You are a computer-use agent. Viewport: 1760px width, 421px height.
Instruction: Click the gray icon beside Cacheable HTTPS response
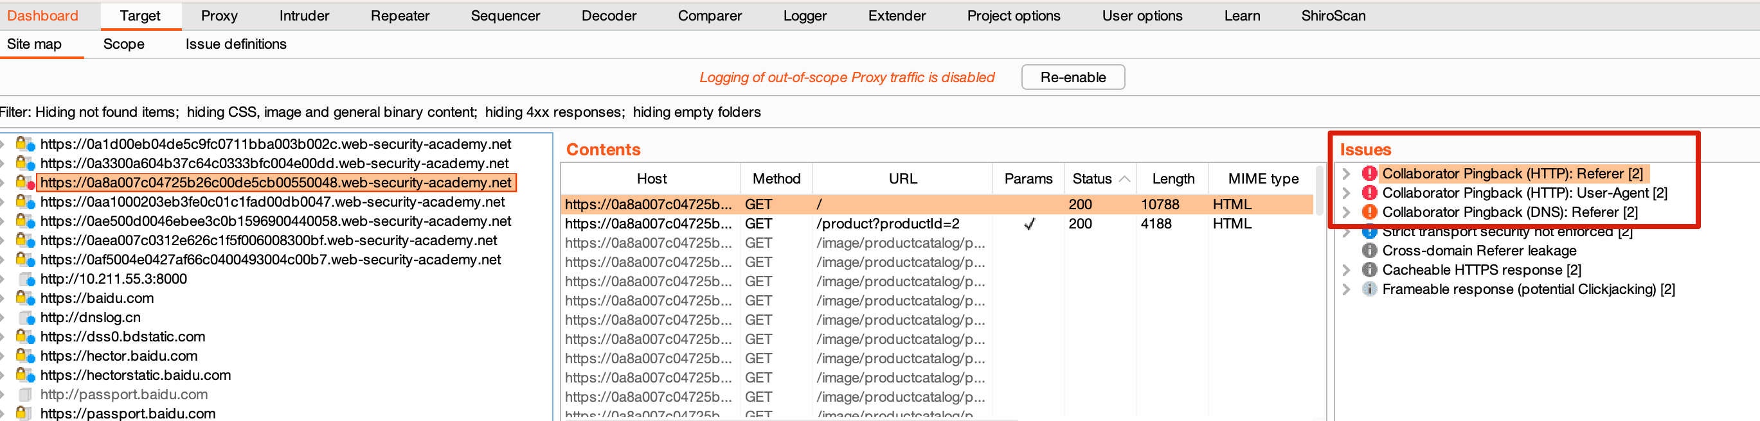click(x=1369, y=270)
